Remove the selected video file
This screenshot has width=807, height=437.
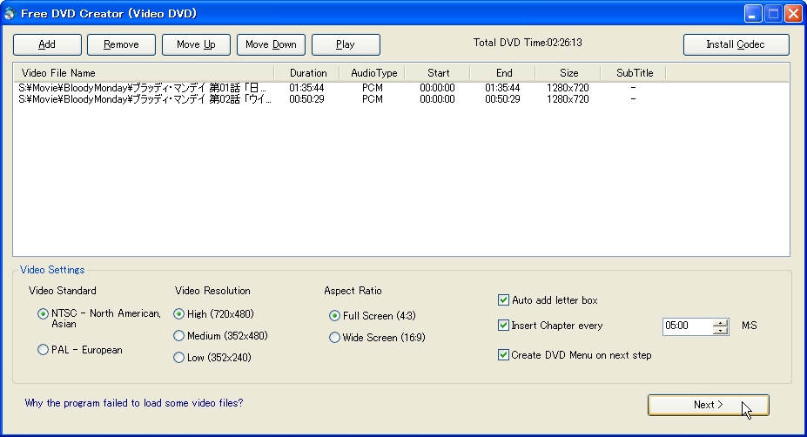[x=121, y=44]
